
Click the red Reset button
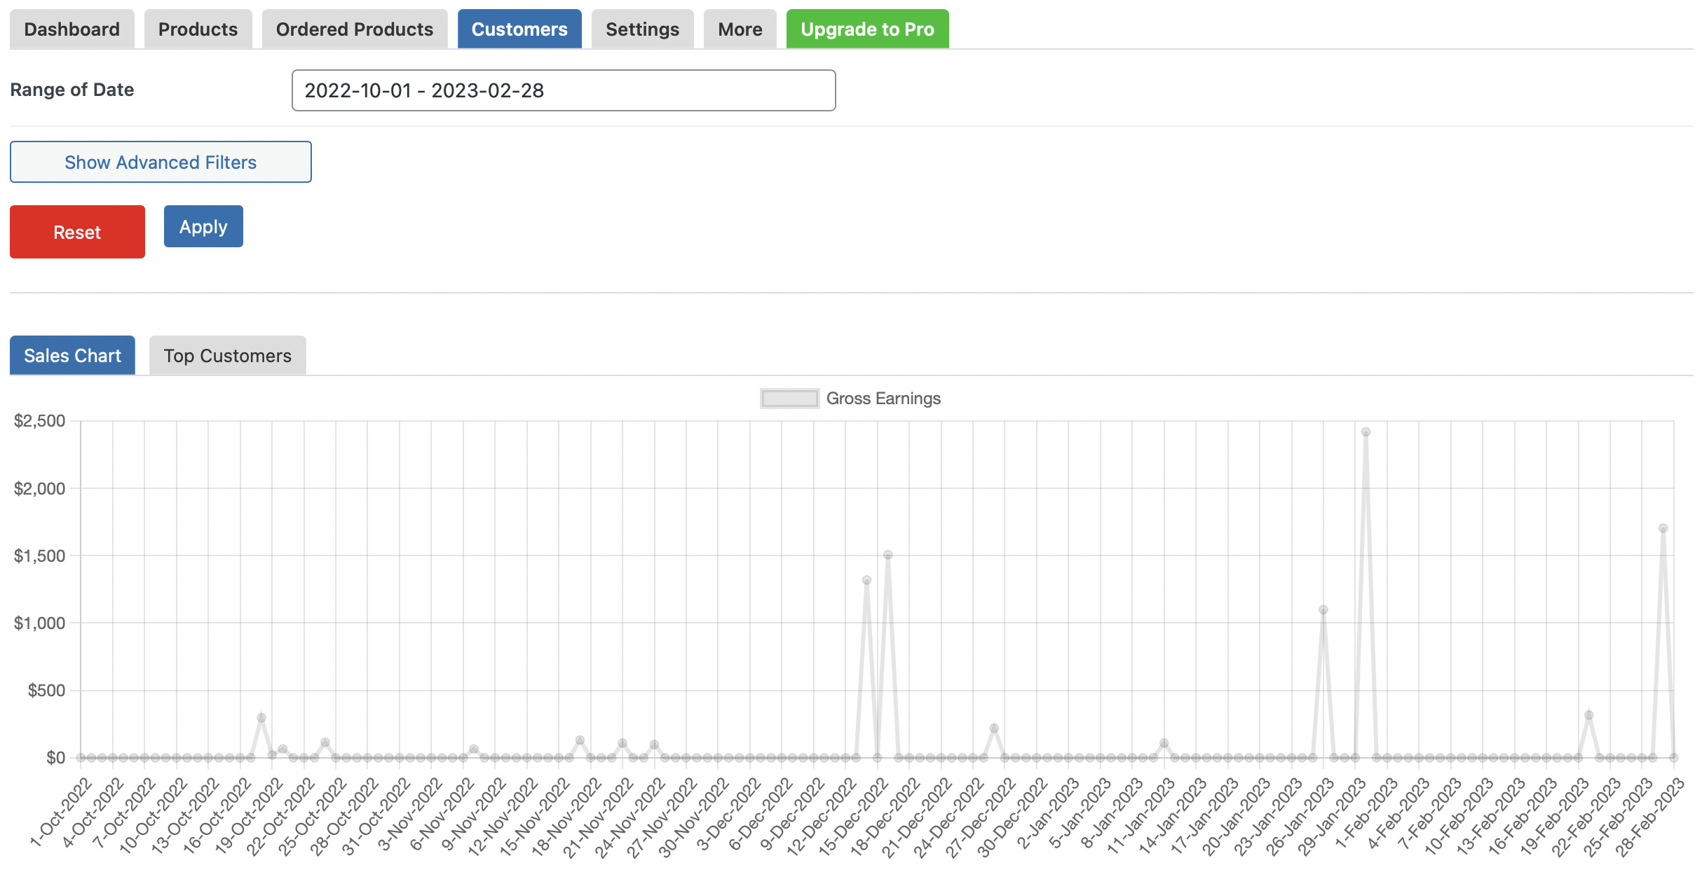pyautogui.click(x=77, y=232)
